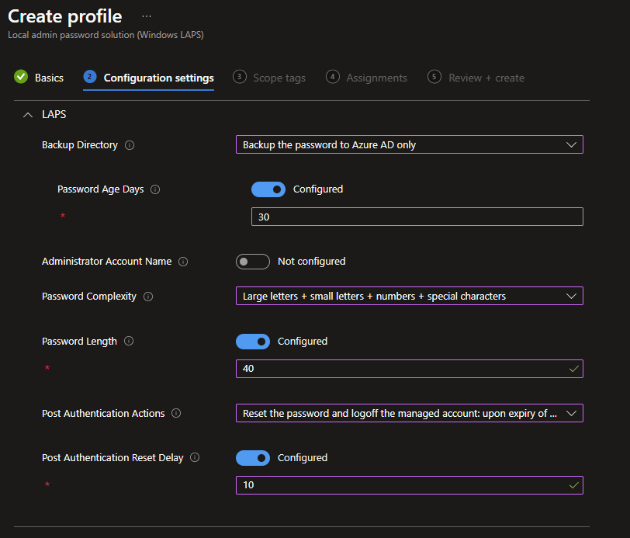
Task: Click info icon next to Backup Directory
Action: [130, 145]
